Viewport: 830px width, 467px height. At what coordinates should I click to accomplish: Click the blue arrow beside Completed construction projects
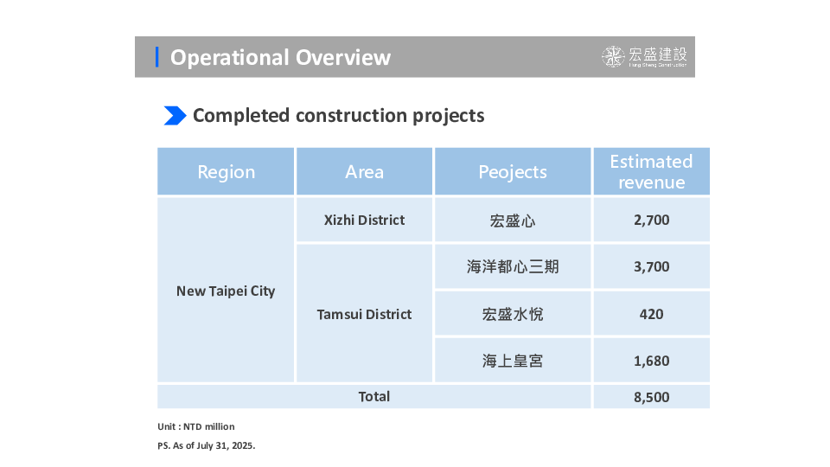(175, 115)
